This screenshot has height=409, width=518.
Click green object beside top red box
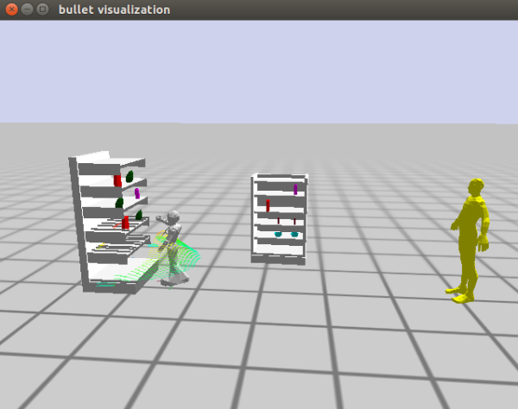tap(129, 176)
